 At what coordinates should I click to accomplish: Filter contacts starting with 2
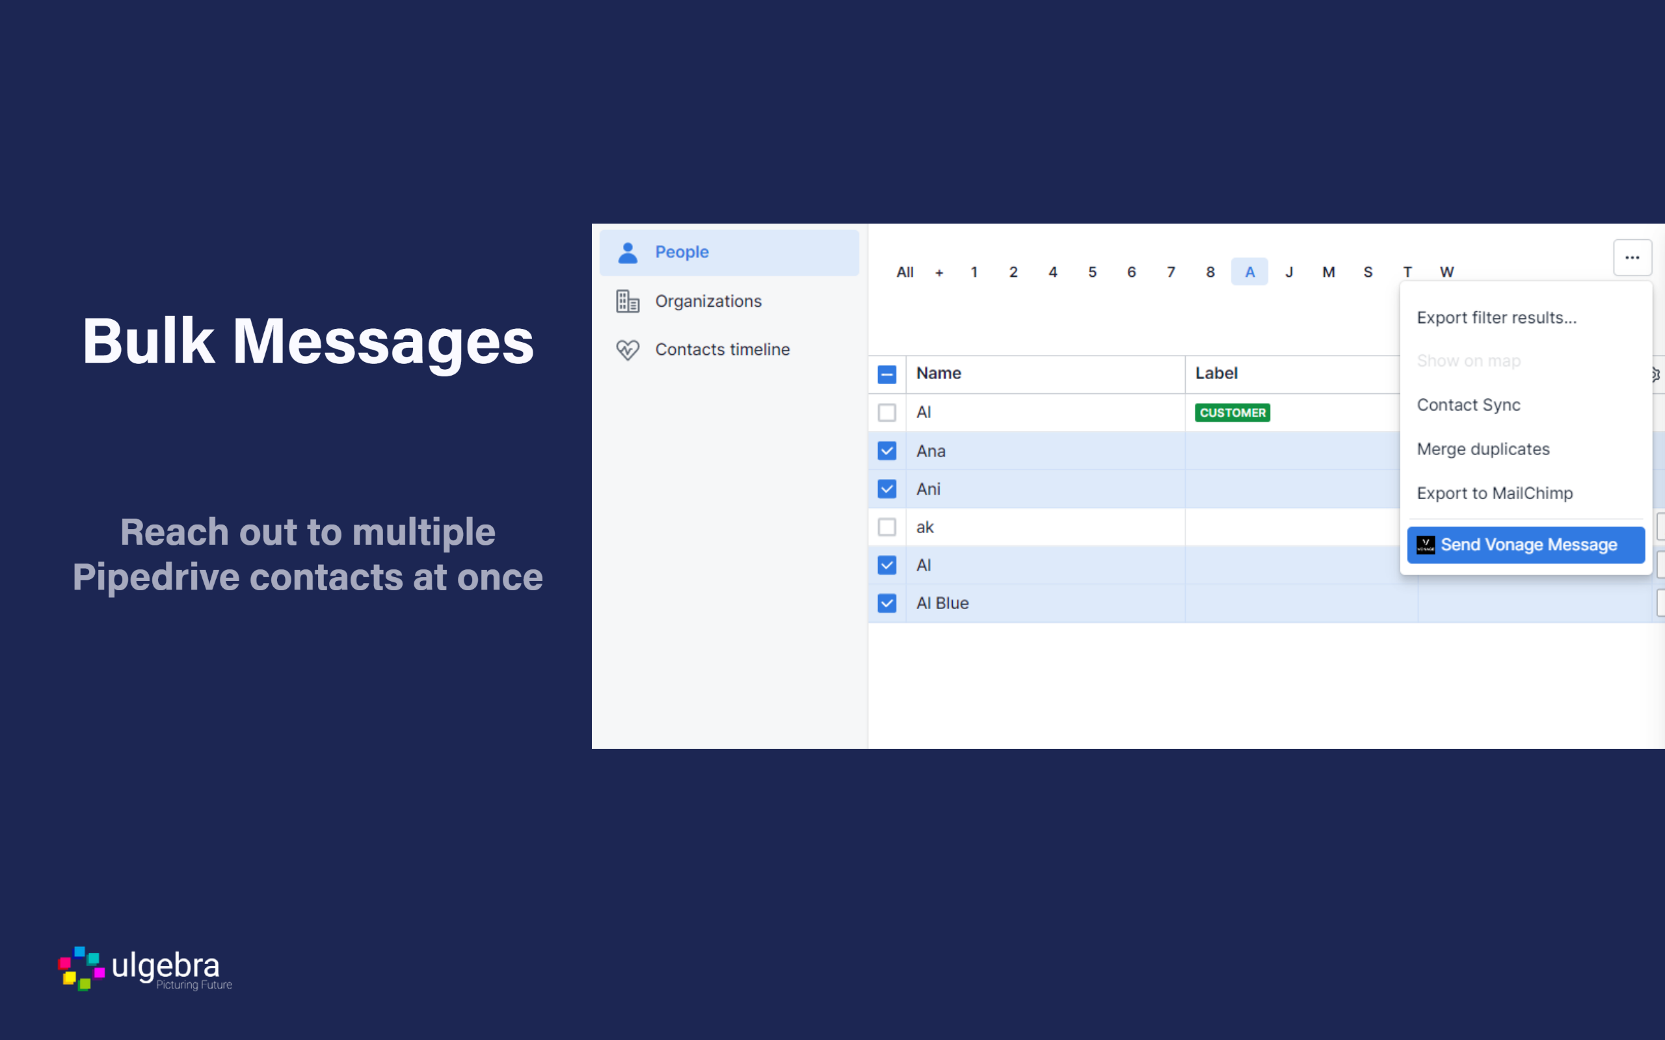pos(1013,272)
